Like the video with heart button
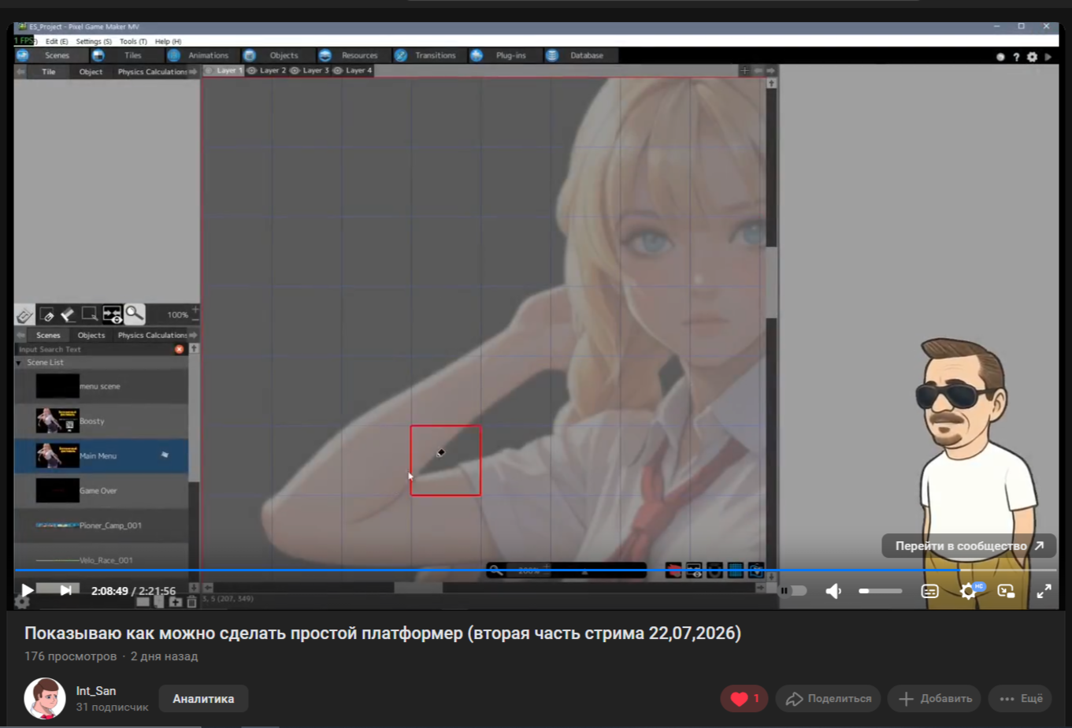Image resolution: width=1072 pixels, height=728 pixels. point(744,699)
